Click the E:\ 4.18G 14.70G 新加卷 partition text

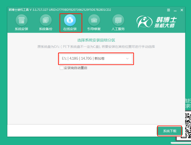pos(83,59)
